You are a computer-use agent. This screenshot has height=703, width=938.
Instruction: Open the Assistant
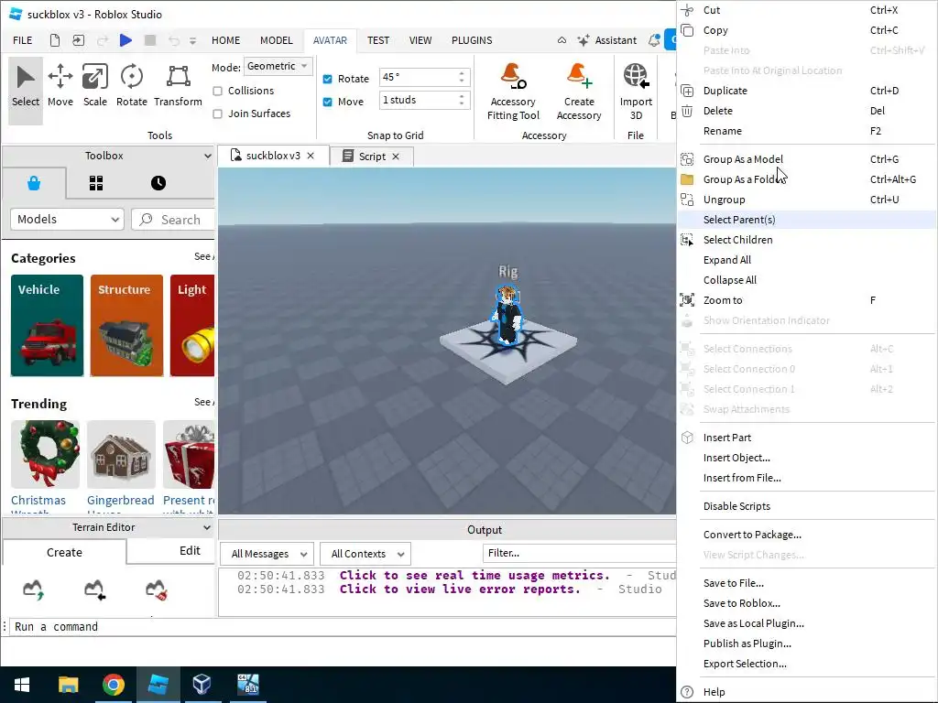tap(607, 40)
